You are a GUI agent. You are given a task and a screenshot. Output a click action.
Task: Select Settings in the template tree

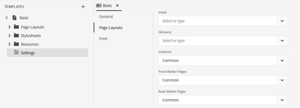point(28,53)
